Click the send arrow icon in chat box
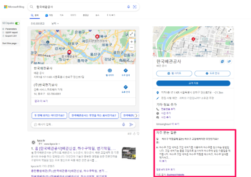The width and height of the screenshot is (251, 177). coord(131,124)
